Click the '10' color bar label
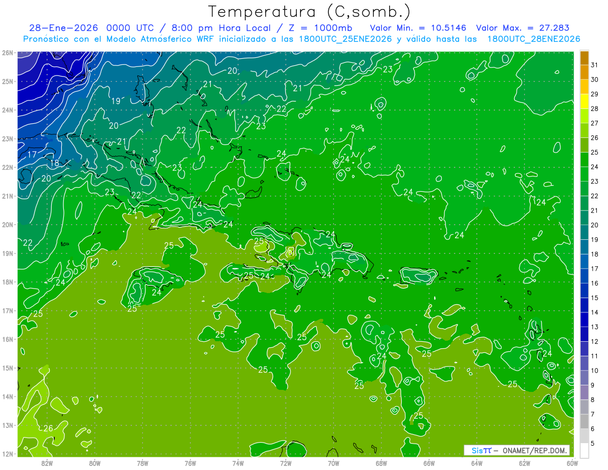608x470 pixels. point(594,371)
